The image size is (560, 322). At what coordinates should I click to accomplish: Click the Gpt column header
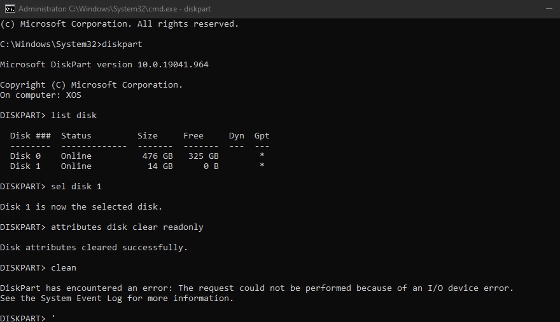coord(262,136)
